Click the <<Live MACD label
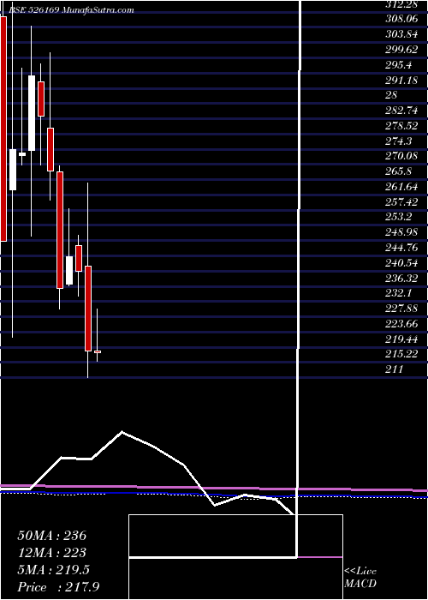This screenshot has width=428, height=600. click(360, 578)
